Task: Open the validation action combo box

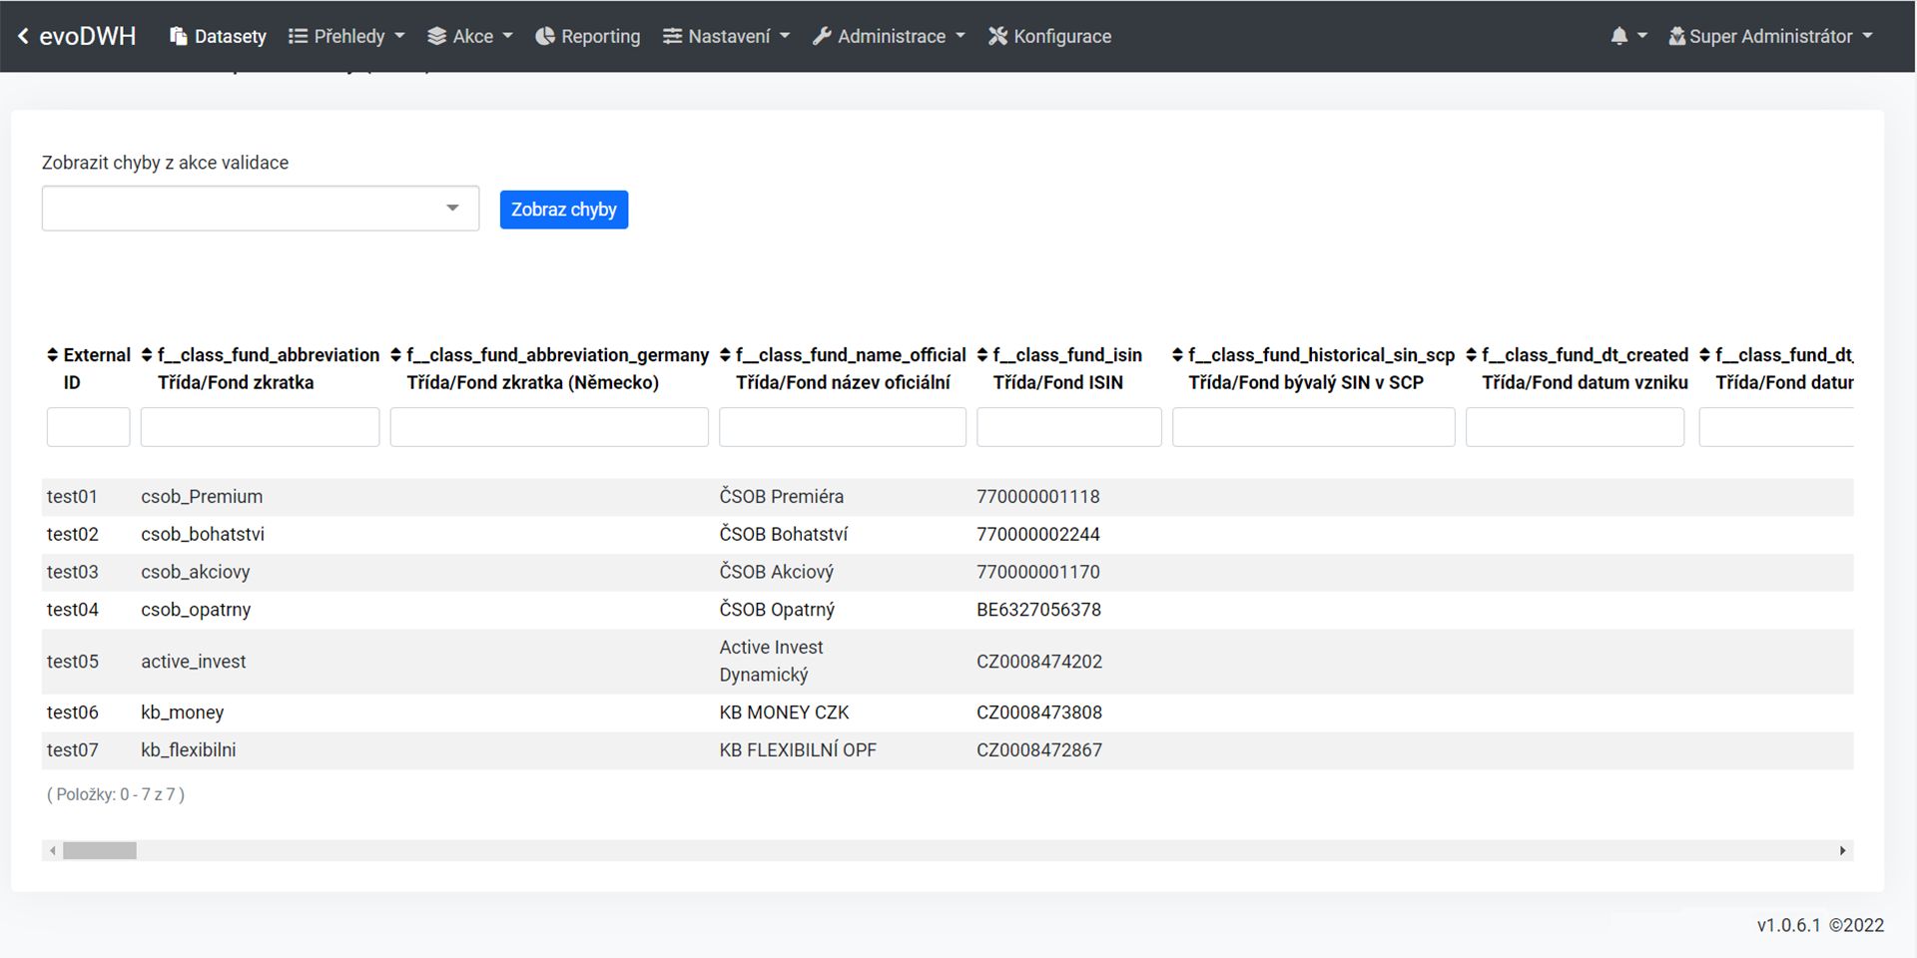Action: (261, 209)
